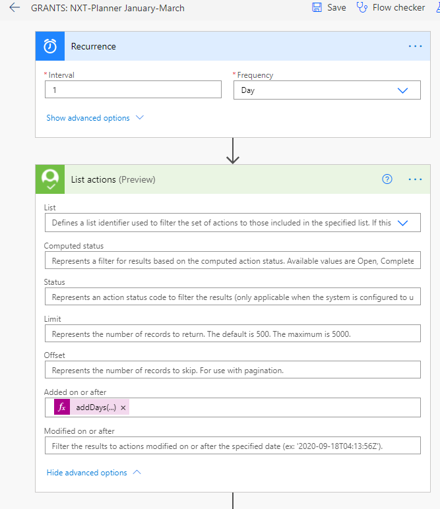Click the fx expression icon
The image size is (440, 509).
tap(62, 407)
